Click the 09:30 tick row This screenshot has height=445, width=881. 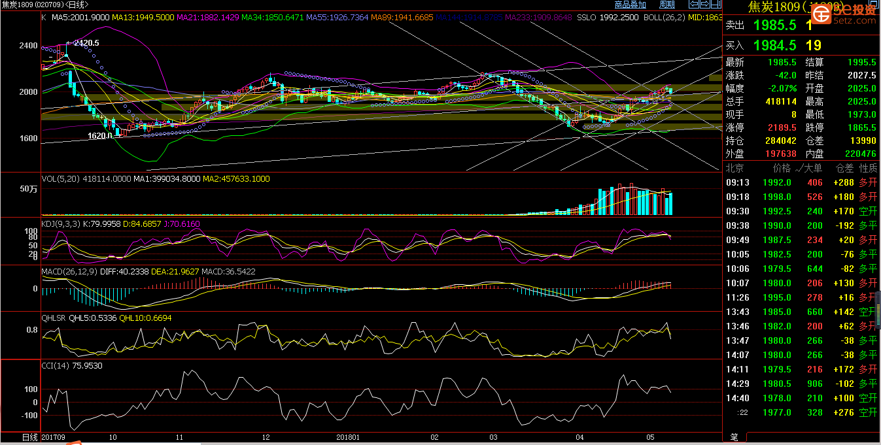click(x=801, y=211)
